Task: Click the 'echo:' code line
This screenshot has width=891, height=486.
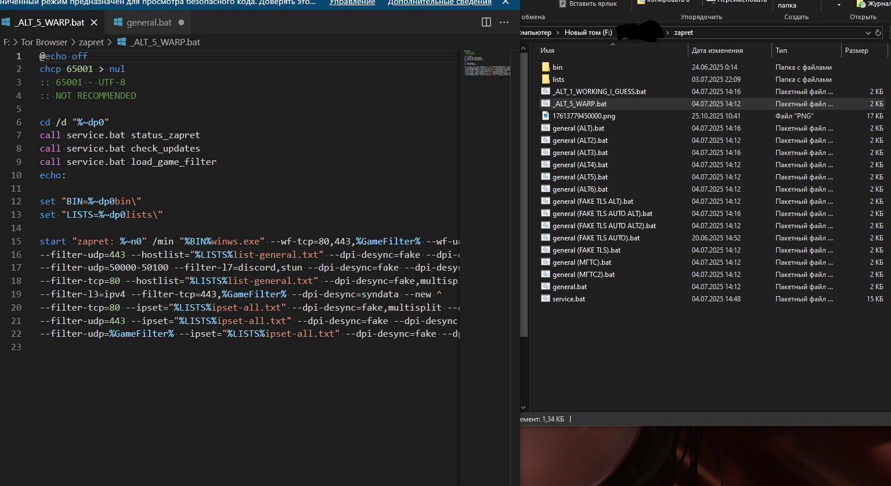Action: pyautogui.click(x=53, y=175)
